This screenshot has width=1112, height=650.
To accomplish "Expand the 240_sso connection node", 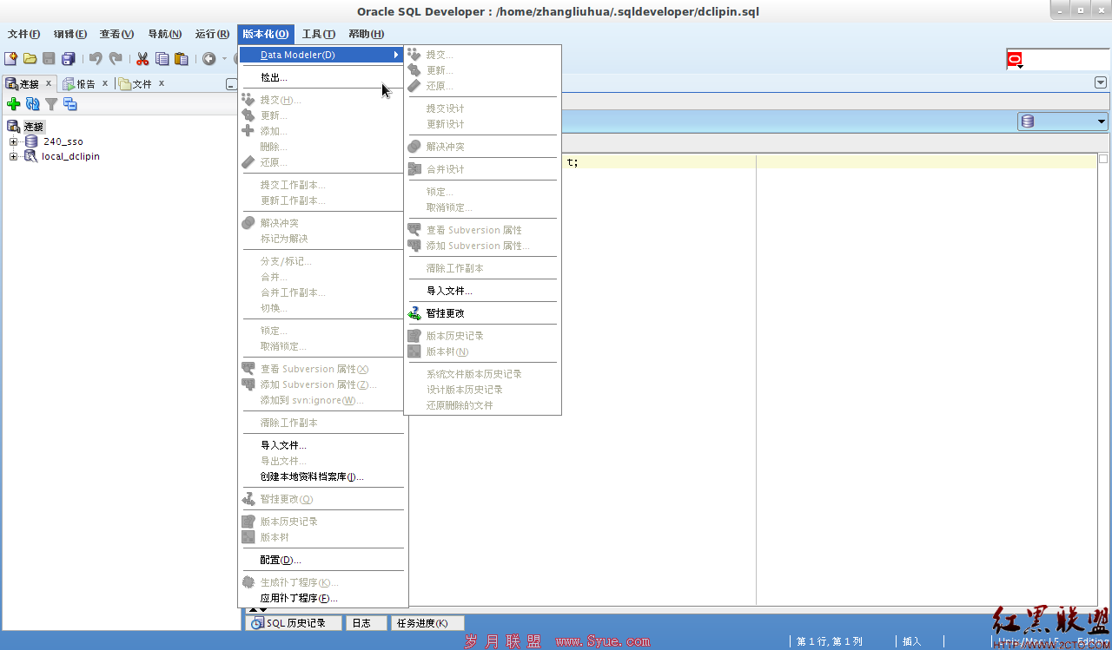I will click(x=13, y=141).
